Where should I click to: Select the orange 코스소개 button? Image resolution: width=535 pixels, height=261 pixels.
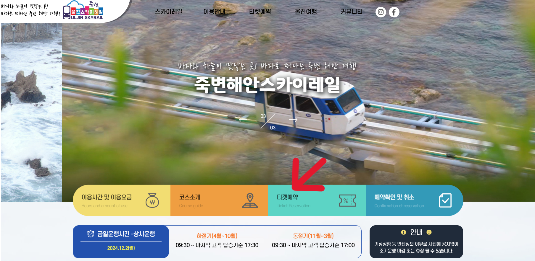click(219, 200)
